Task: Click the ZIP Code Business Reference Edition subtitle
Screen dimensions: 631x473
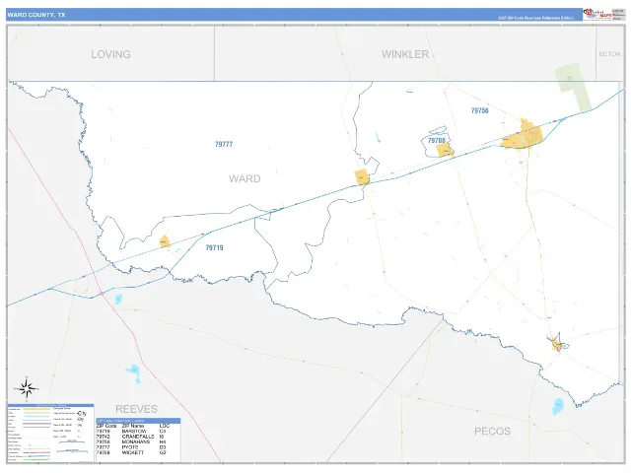Action: (535, 18)
